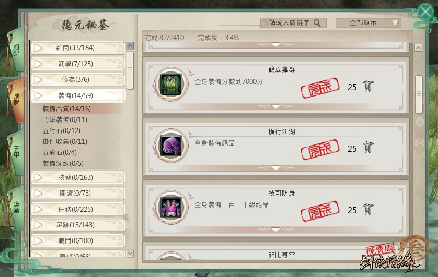Click the purple headscarf icon of 橫行江湖
Image resolution: width=438 pixels, height=277 pixels.
(x=171, y=146)
